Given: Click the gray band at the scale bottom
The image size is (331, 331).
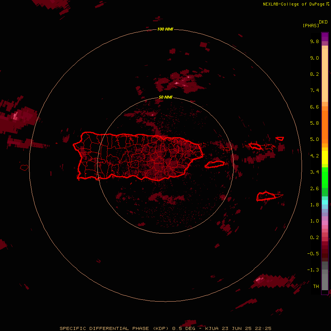Looking at the screenshot, I should coord(325,280).
